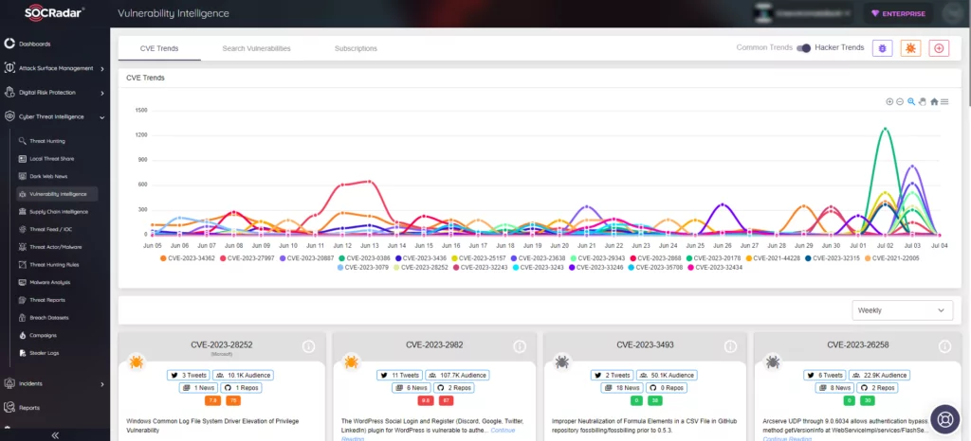
Task: Open the account name dropdown in header
Action: click(802, 13)
